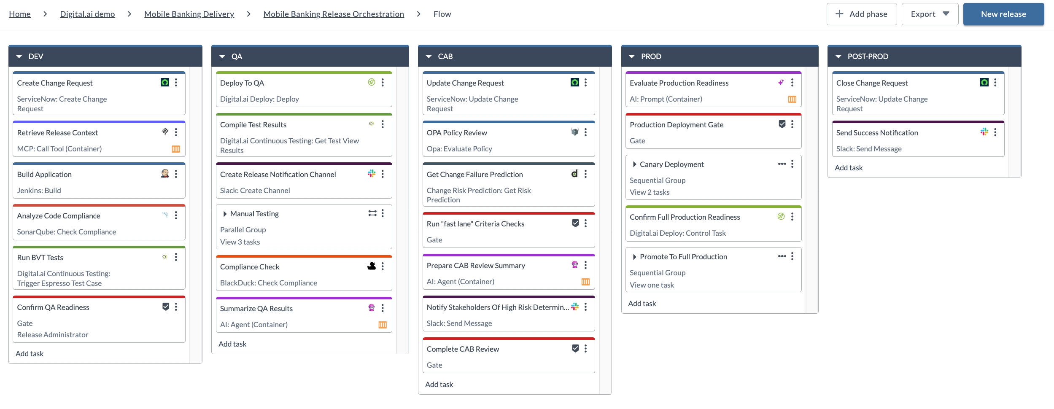
Task: Open Mobile Banking Release Orchestration breadcrumb
Action: pos(334,14)
